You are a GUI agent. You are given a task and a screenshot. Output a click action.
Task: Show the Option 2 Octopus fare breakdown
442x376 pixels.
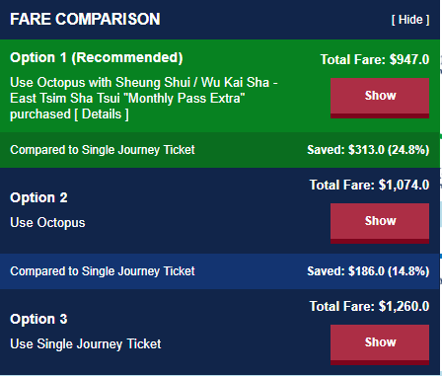380,223
